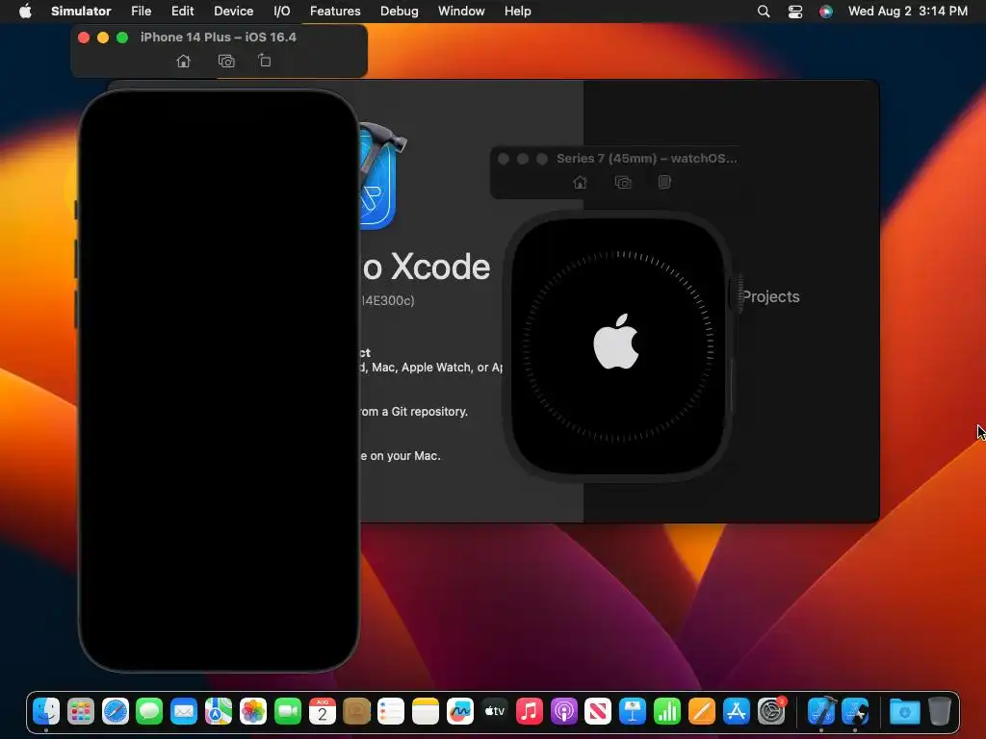Open App Store from the Dock
This screenshot has width=986, height=739.
[x=736, y=711]
